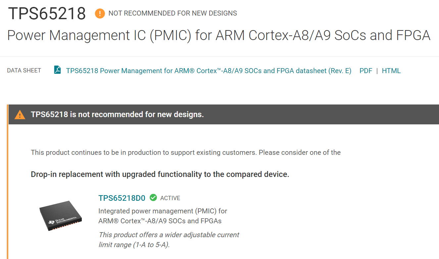The height and width of the screenshot is (259, 439).
Task: Click the warning triangle icon in dark banner
Action: (x=20, y=115)
